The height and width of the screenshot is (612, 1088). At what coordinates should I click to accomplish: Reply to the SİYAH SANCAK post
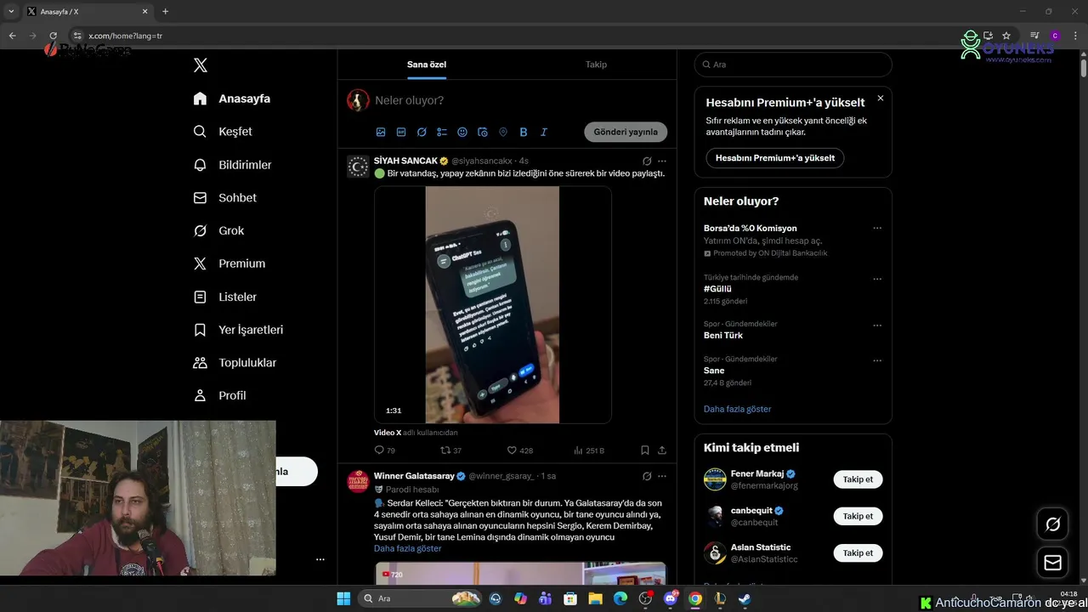point(384,450)
